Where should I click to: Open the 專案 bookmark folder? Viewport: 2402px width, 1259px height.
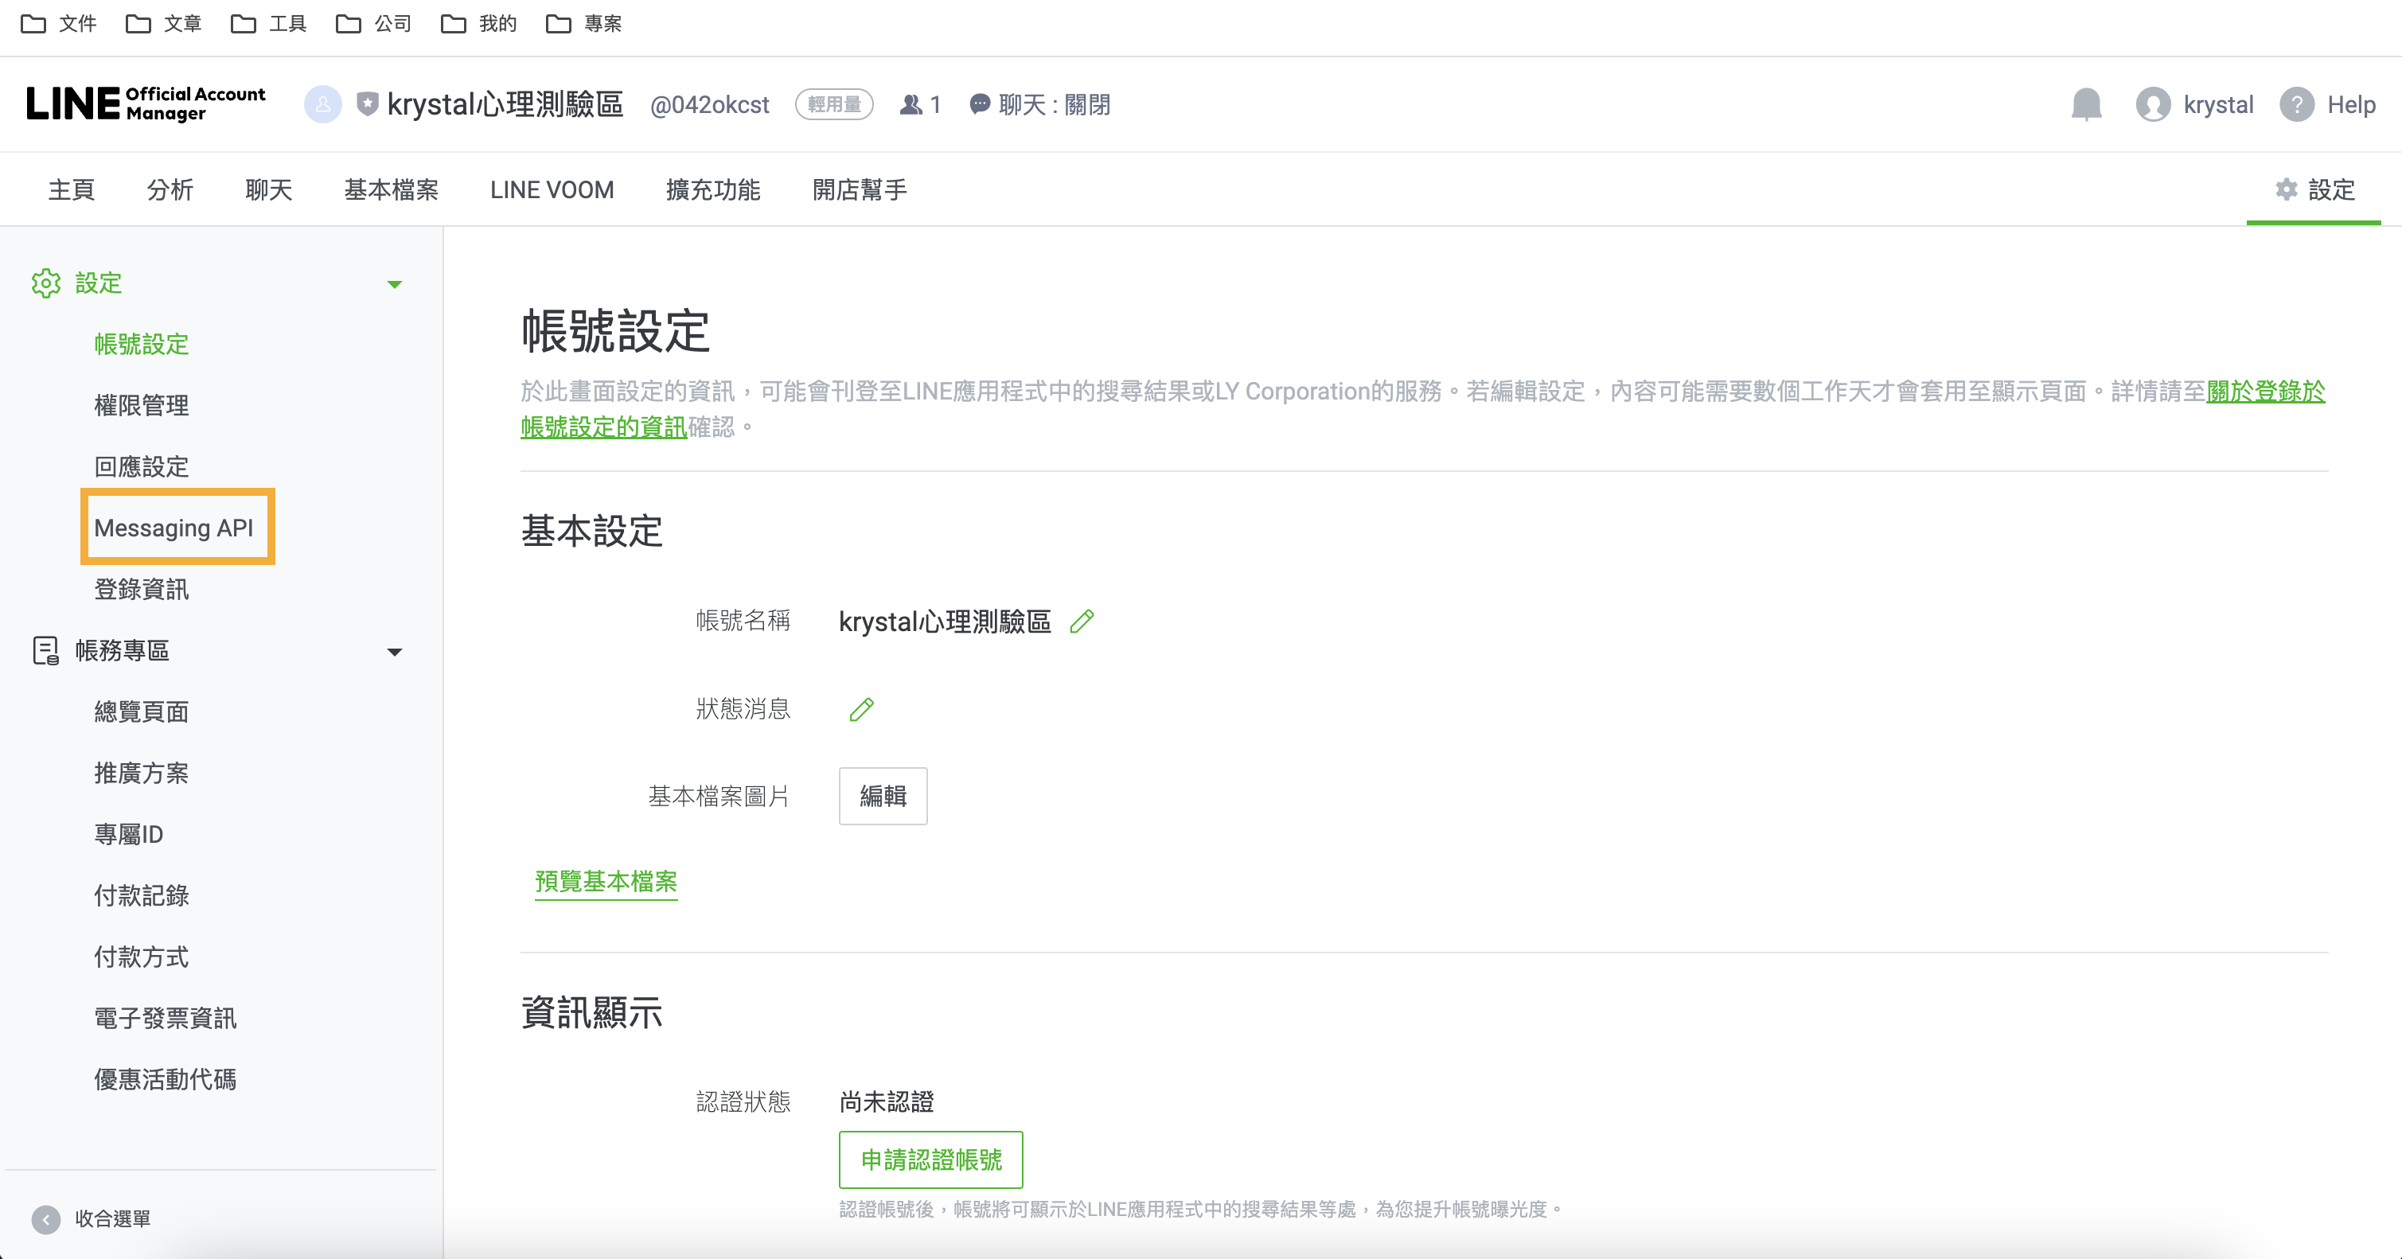click(585, 23)
